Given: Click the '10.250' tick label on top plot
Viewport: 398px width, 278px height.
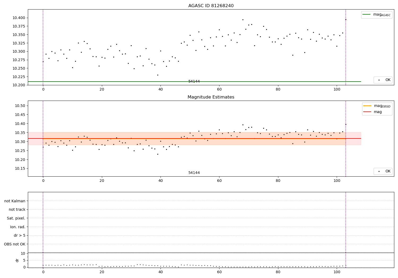Looking at the screenshot, I should pyautogui.click(x=19, y=68).
